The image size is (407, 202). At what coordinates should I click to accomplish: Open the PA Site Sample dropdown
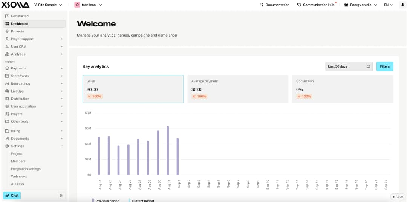point(48,5)
